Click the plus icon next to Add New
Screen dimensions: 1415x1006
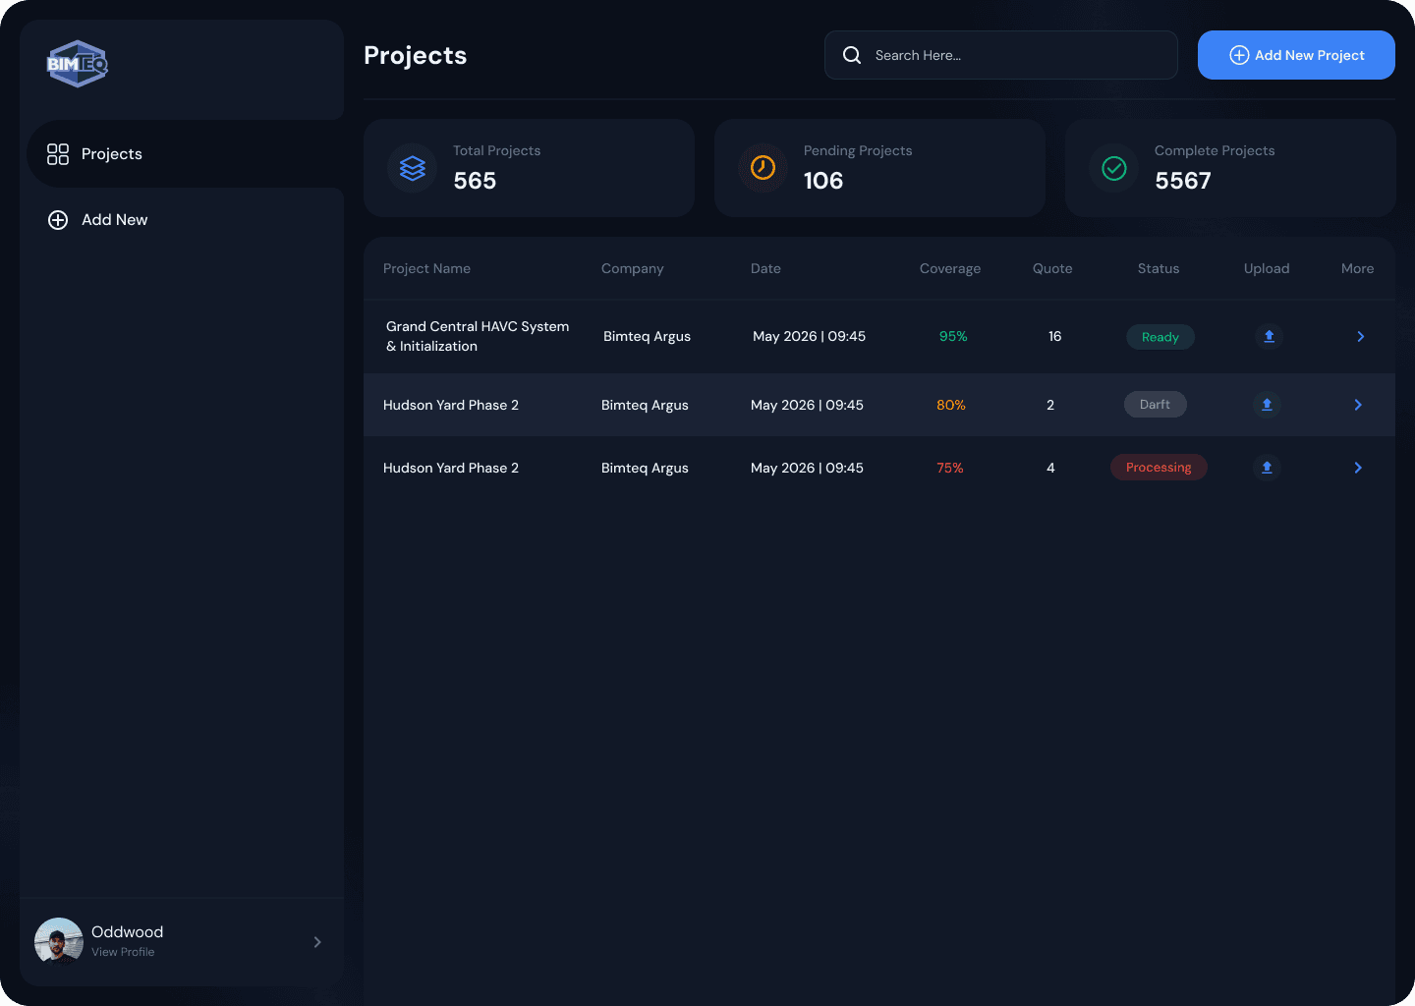(57, 219)
